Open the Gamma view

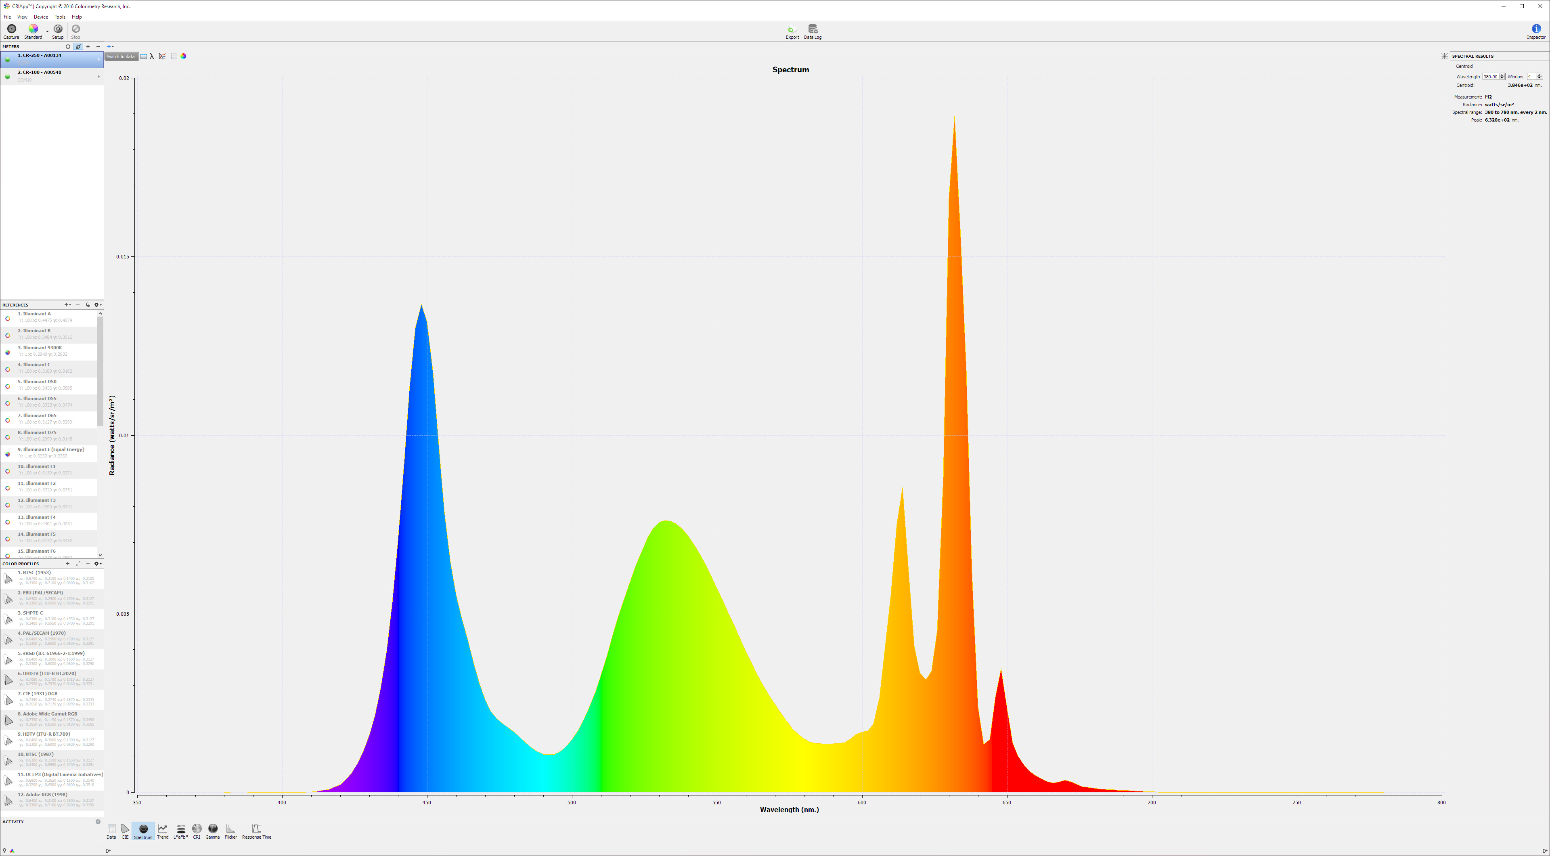click(212, 831)
